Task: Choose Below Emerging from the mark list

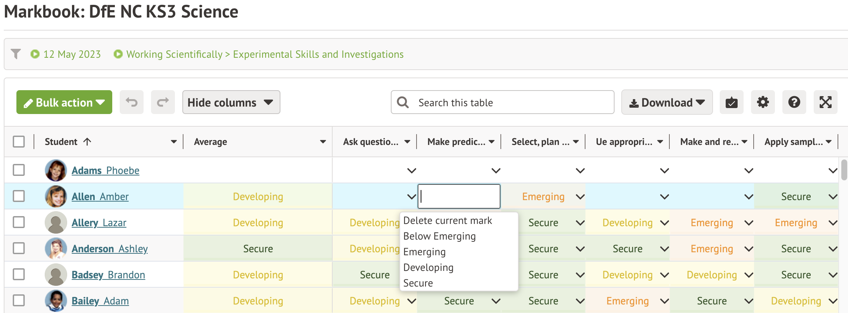Action: point(439,236)
